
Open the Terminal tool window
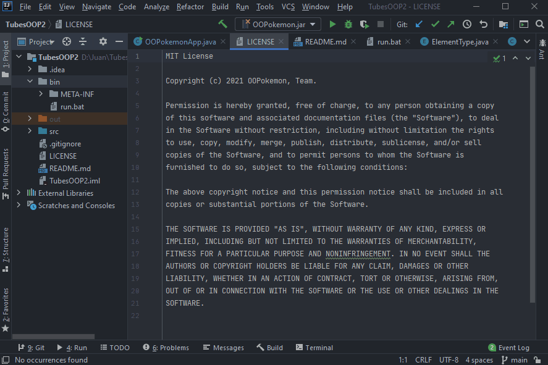point(314,348)
